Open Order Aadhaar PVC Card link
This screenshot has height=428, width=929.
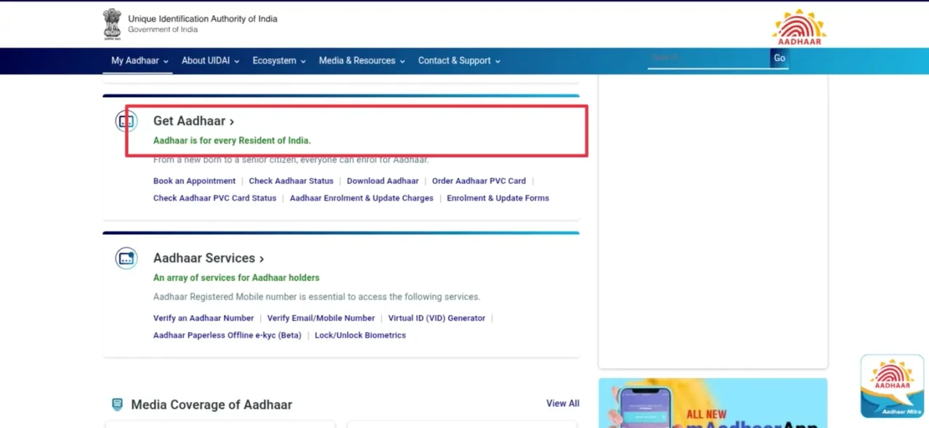(479, 181)
